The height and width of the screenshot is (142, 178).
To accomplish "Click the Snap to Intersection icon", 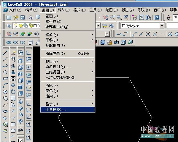I will (x=148, y=34).
